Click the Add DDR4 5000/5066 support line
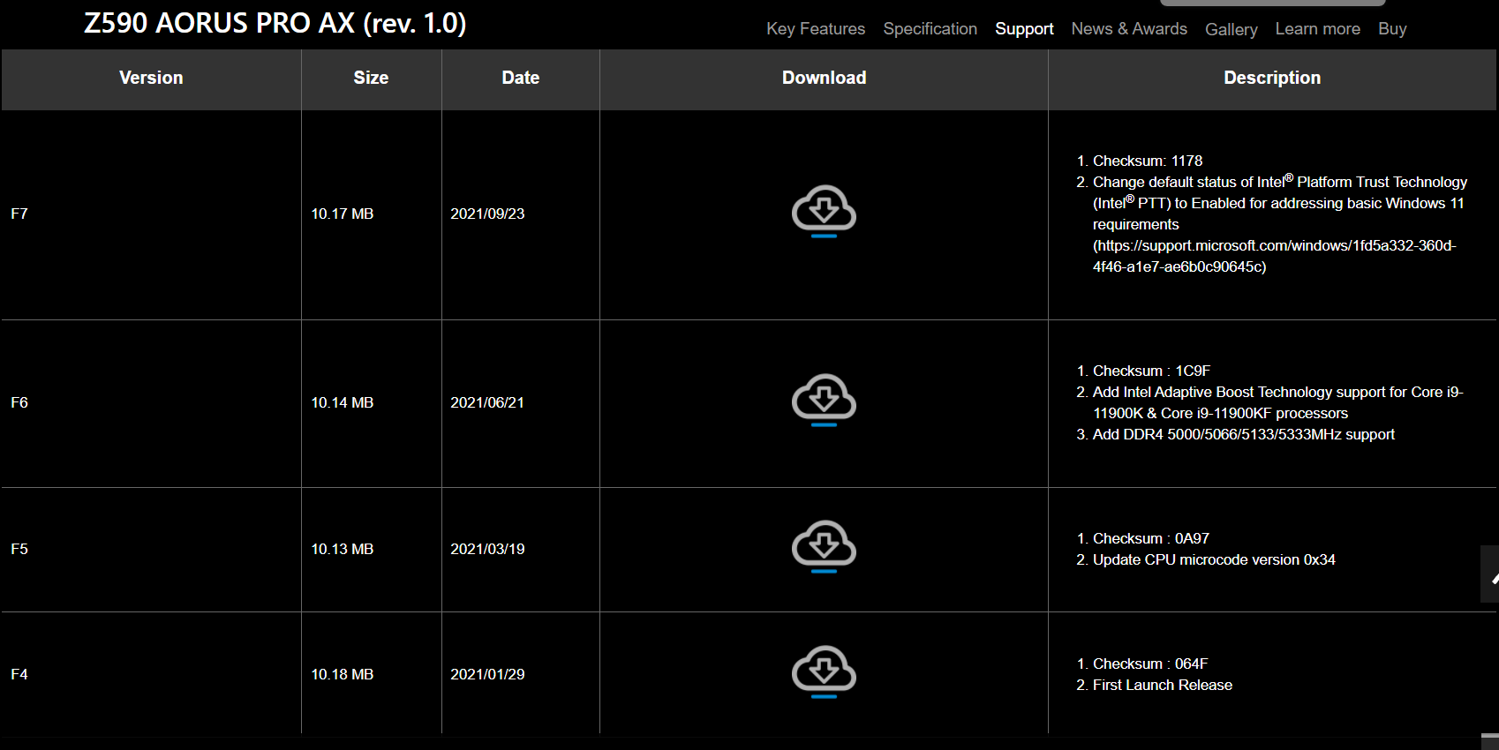The height and width of the screenshot is (750, 1499). point(1244,434)
